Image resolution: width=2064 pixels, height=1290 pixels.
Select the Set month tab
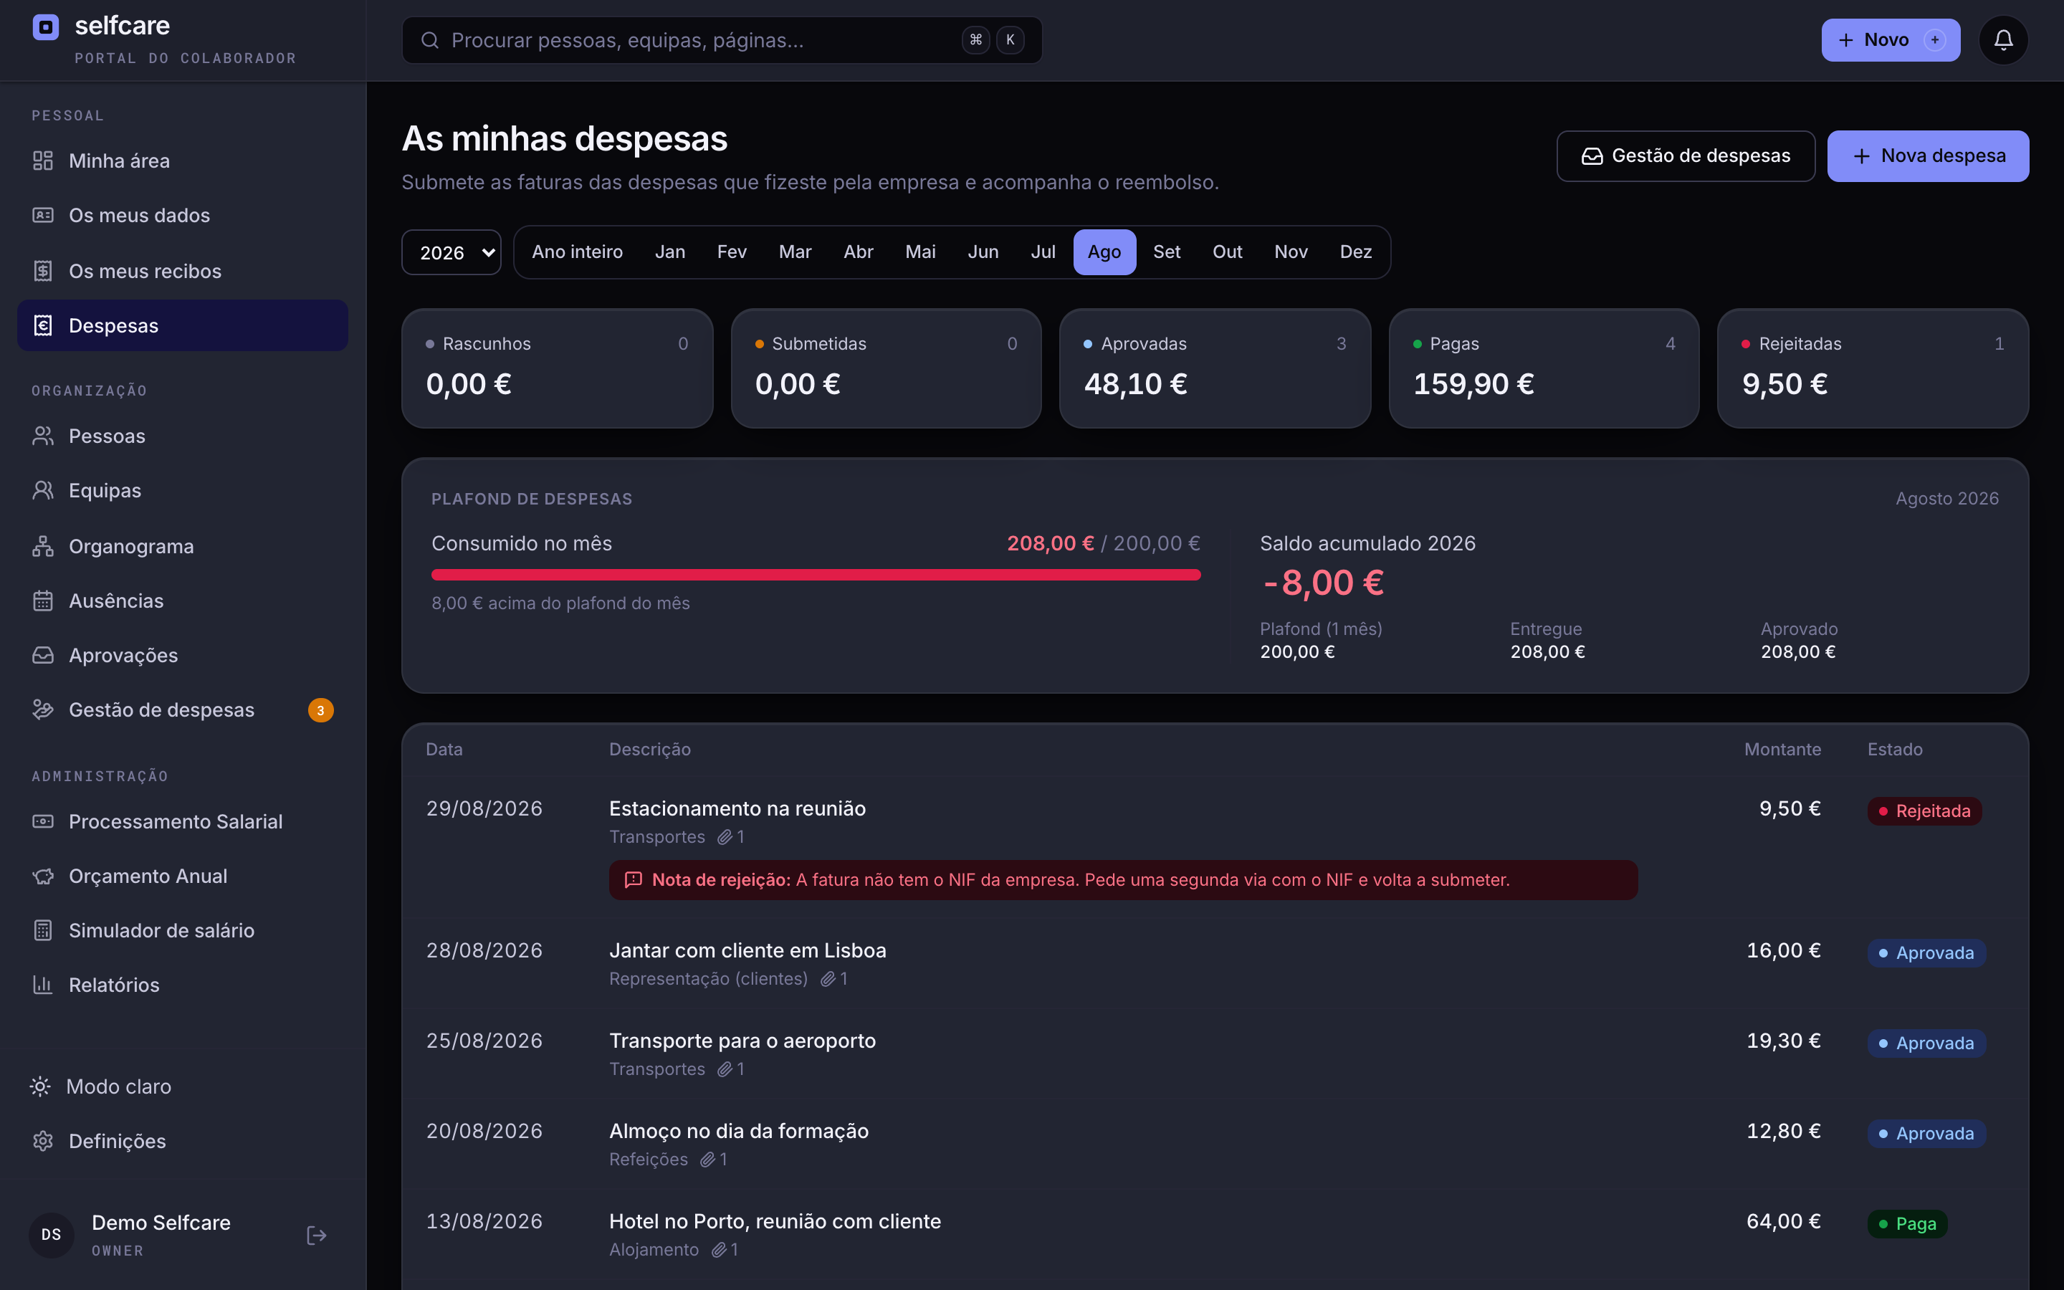[1167, 252]
